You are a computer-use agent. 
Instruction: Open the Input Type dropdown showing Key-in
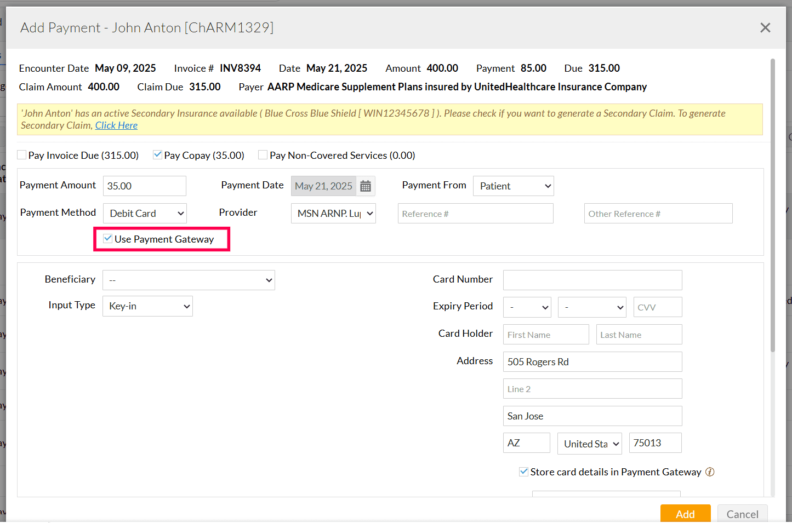147,306
